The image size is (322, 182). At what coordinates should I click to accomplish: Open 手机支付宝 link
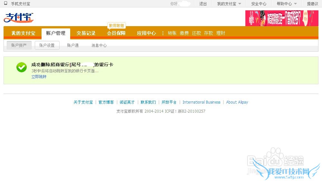point(21,4)
